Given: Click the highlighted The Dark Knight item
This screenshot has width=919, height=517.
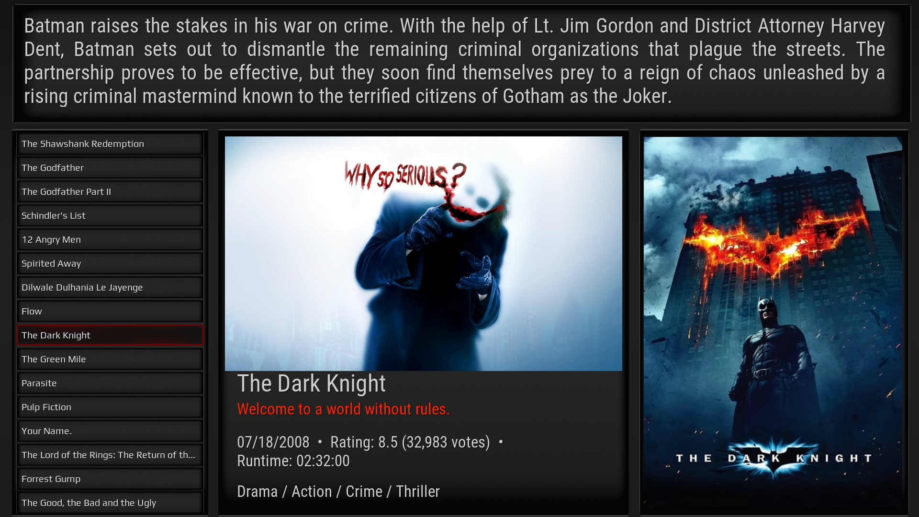Looking at the screenshot, I should (110, 335).
